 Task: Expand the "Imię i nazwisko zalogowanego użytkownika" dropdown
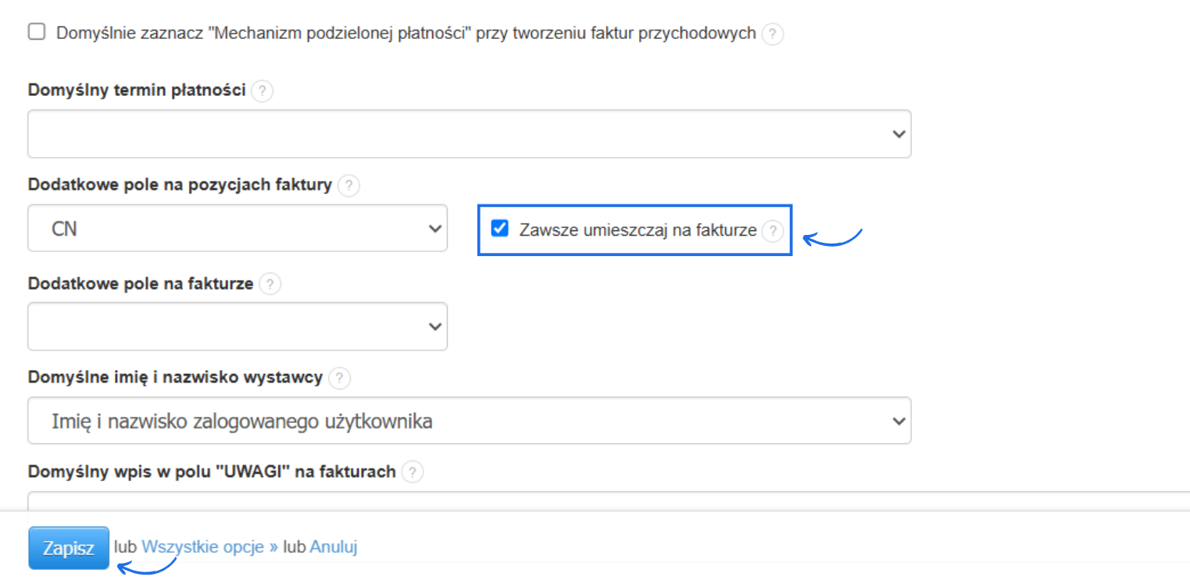pos(469,422)
